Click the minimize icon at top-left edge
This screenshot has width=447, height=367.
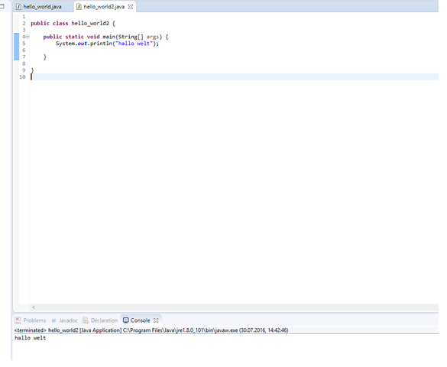pos(2,6)
